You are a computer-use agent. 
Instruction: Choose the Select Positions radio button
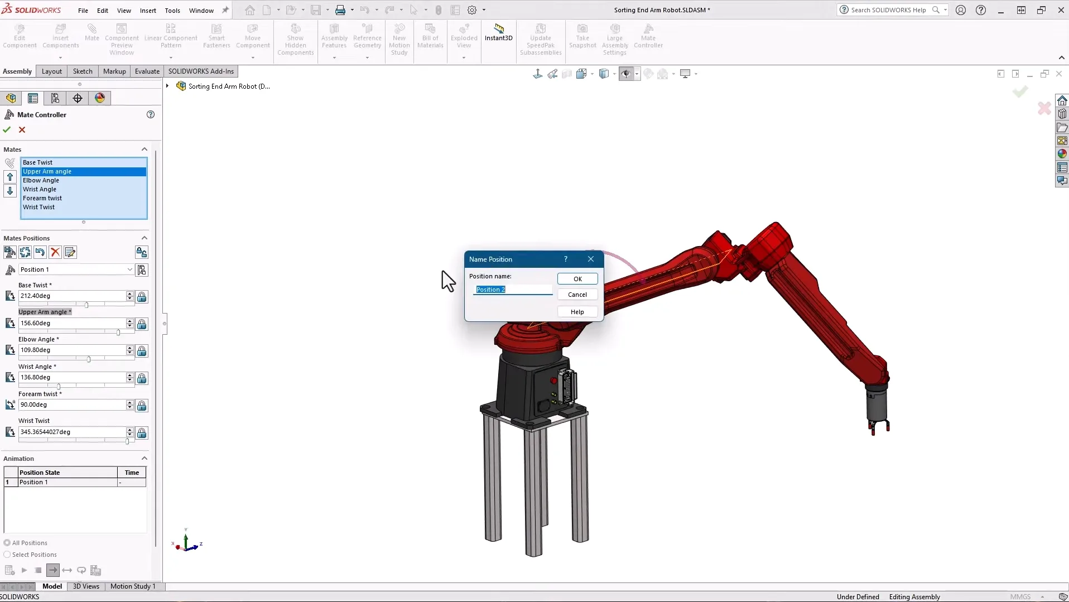[x=7, y=555]
